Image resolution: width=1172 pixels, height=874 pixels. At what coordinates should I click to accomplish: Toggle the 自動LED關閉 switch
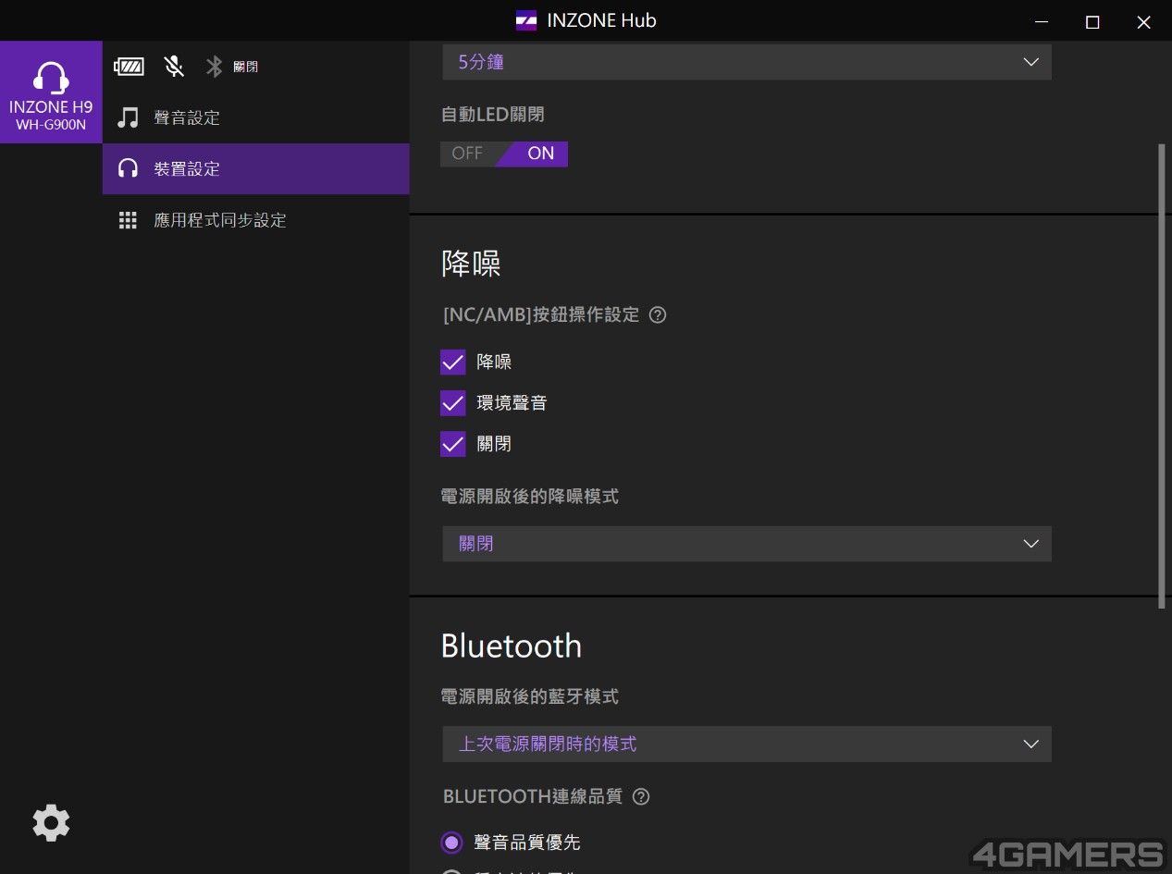pyautogui.click(x=504, y=154)
